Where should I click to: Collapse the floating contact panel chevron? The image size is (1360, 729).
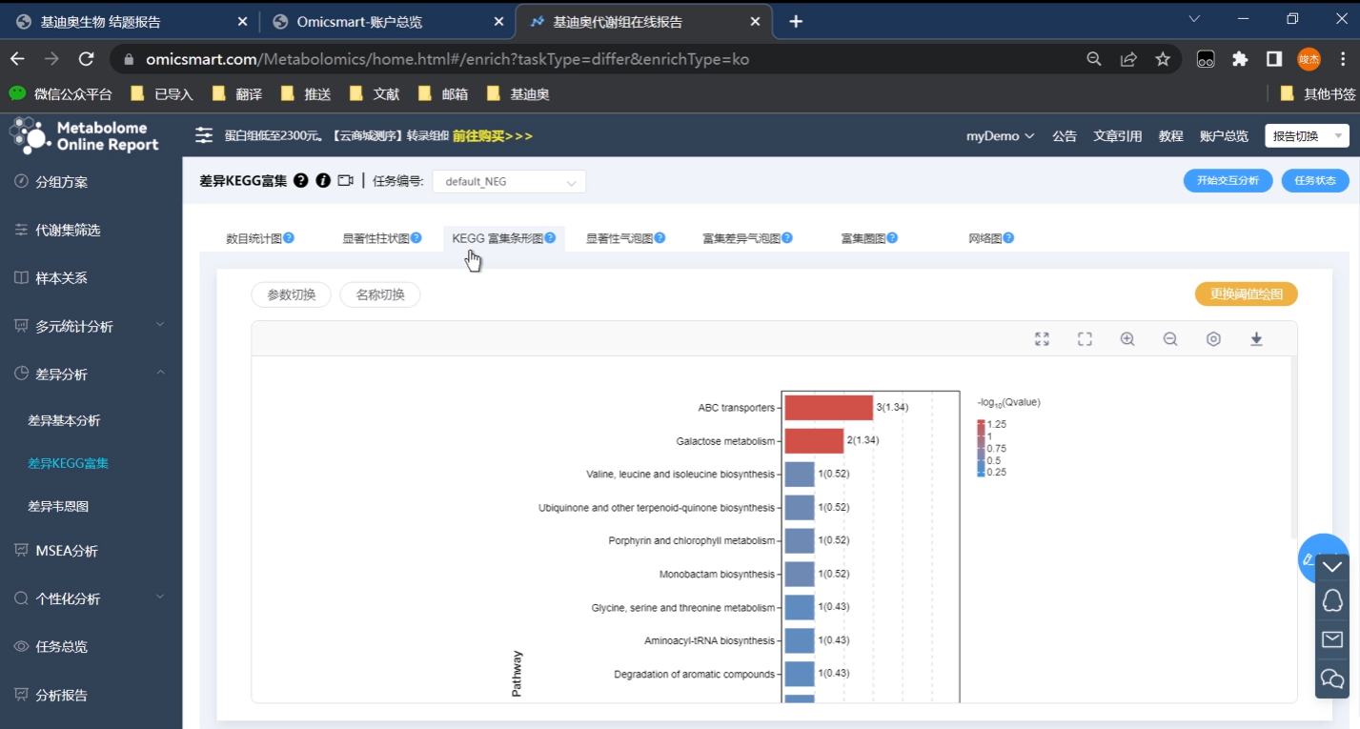(1332, 567)
